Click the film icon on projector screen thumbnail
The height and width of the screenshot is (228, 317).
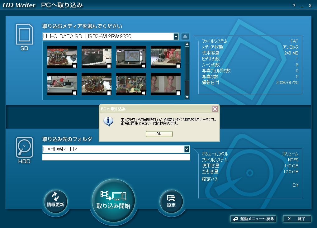point(144,65)
